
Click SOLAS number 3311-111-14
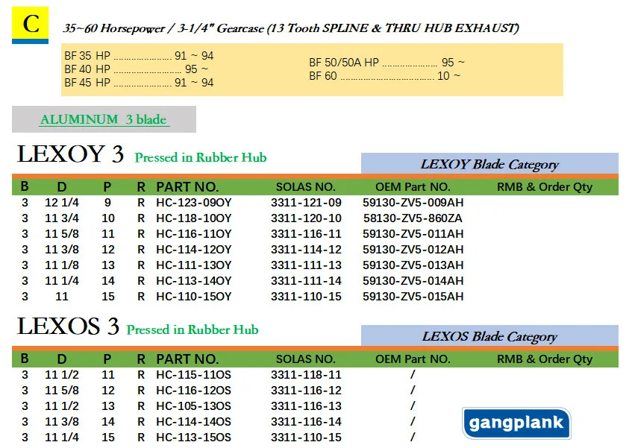[x=306, y=281]
